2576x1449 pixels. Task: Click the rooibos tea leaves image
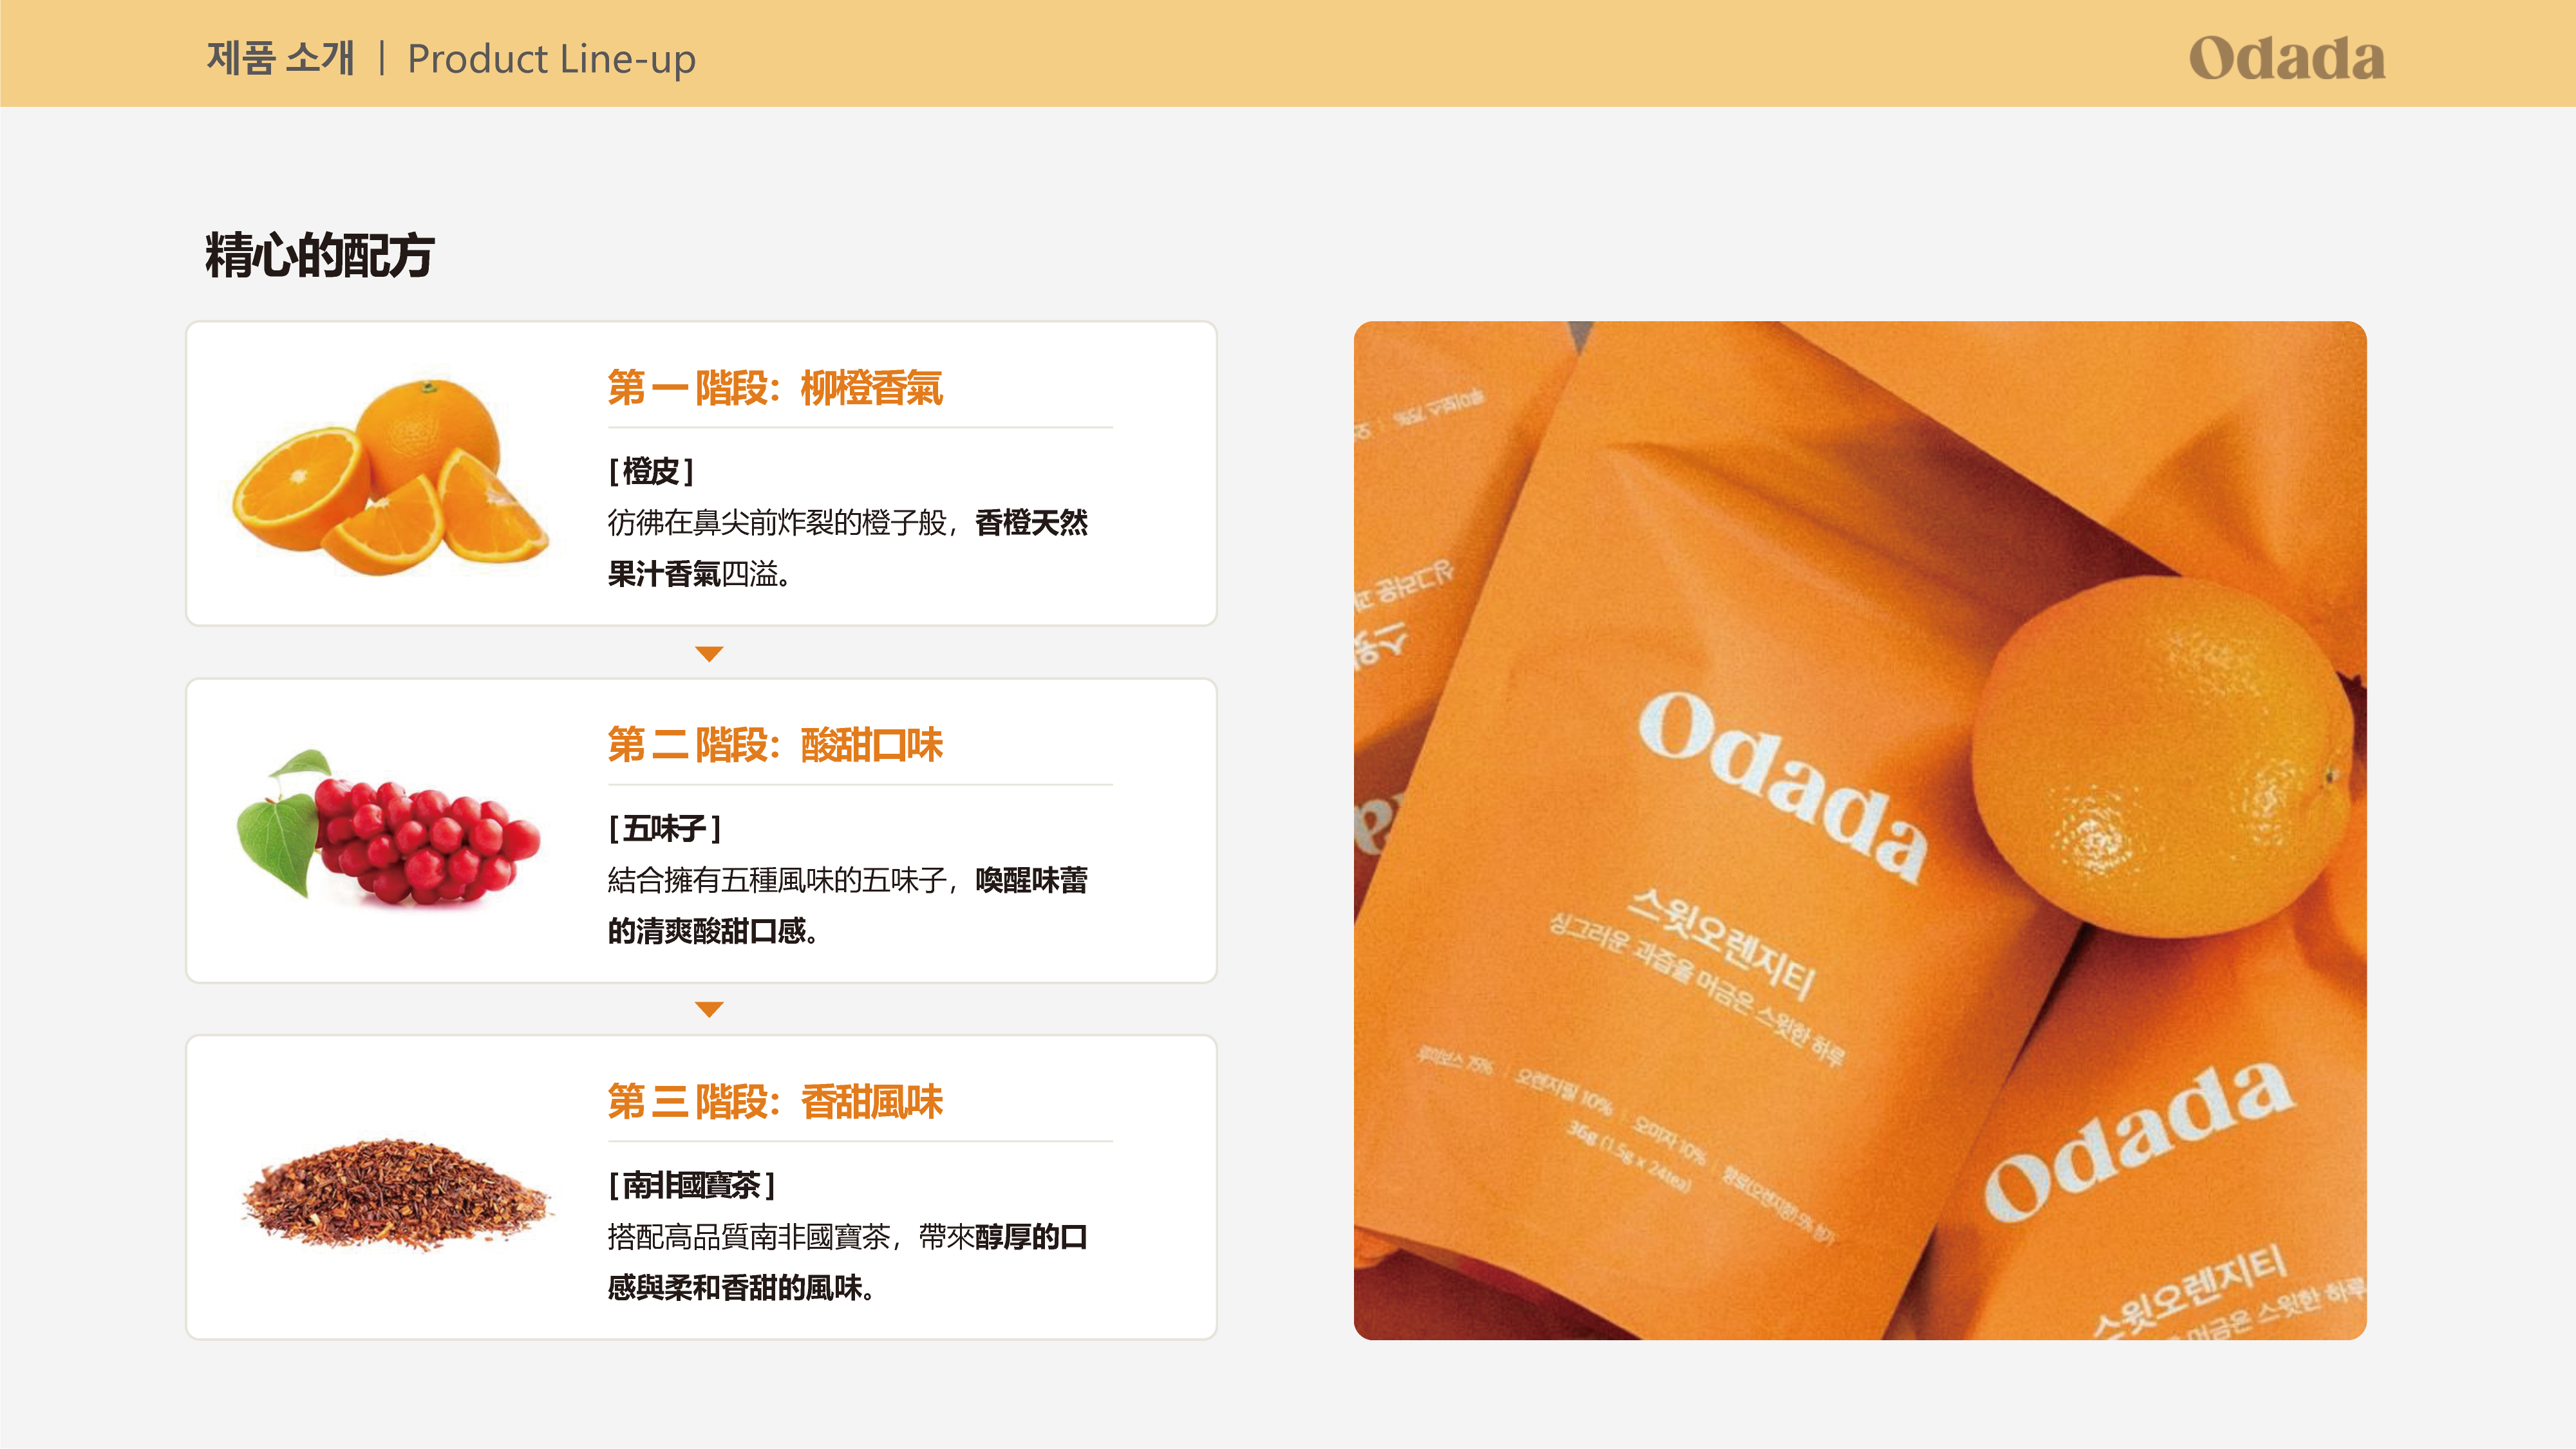[395, 1193]
